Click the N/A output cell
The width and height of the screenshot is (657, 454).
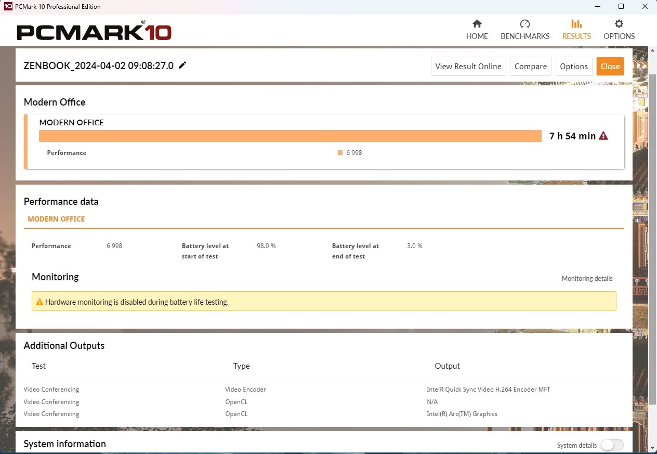(432, 402)
